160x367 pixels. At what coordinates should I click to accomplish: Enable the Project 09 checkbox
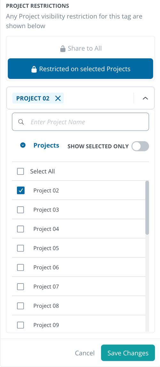[x=20, y=325]
